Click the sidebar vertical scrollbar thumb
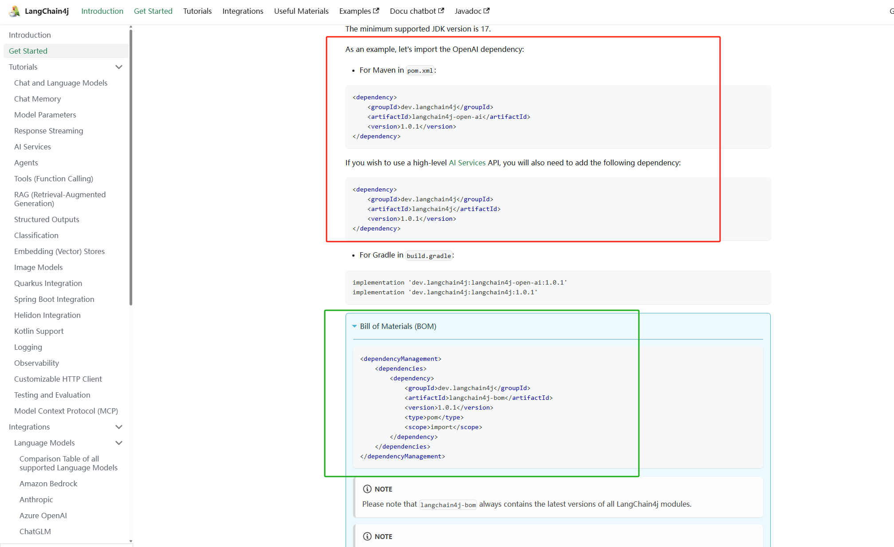Viewport: 894px width, 547px height. pyautogui.click(x=131, y=168)
